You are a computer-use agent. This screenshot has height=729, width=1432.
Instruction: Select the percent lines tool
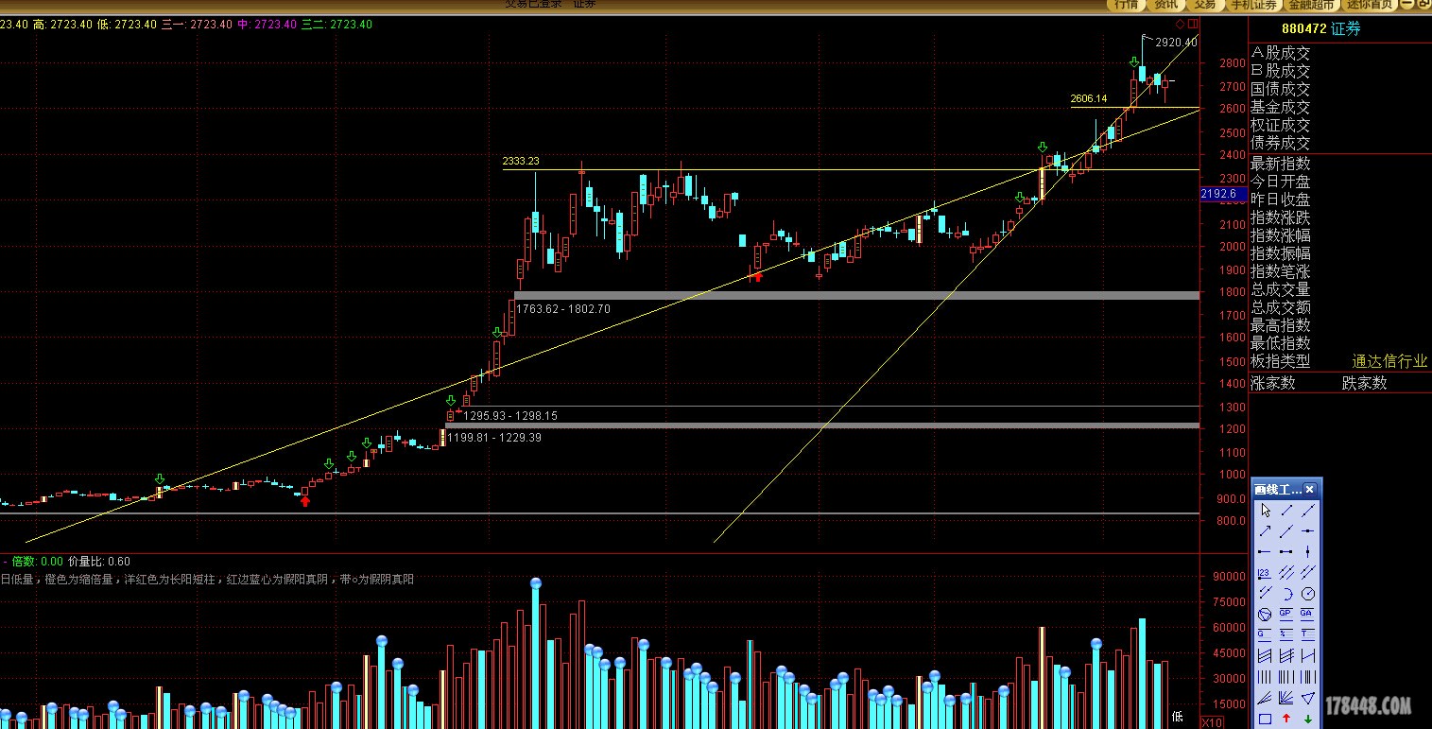(x=1286, y=635)
